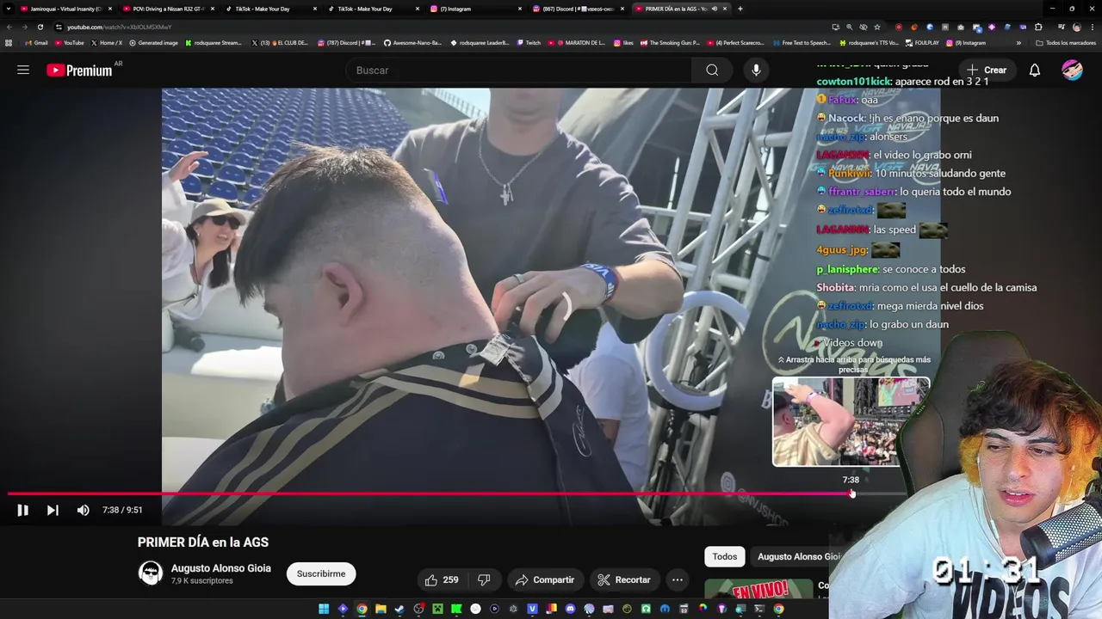The width and height of the screenshot is (1102, 619).
Task: Dislike the video
Action: coord(484,580)
